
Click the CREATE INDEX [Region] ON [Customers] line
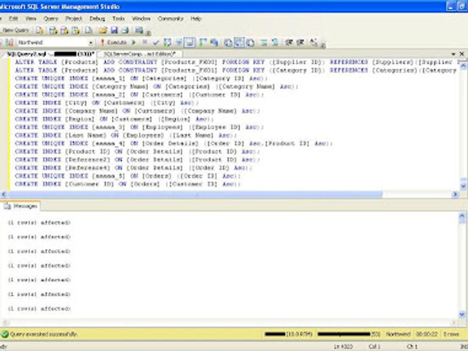[114, 119]
